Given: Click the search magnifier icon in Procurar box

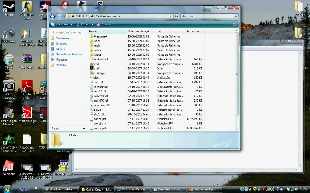Looking at the screenshot, I should tap(235, 16).
